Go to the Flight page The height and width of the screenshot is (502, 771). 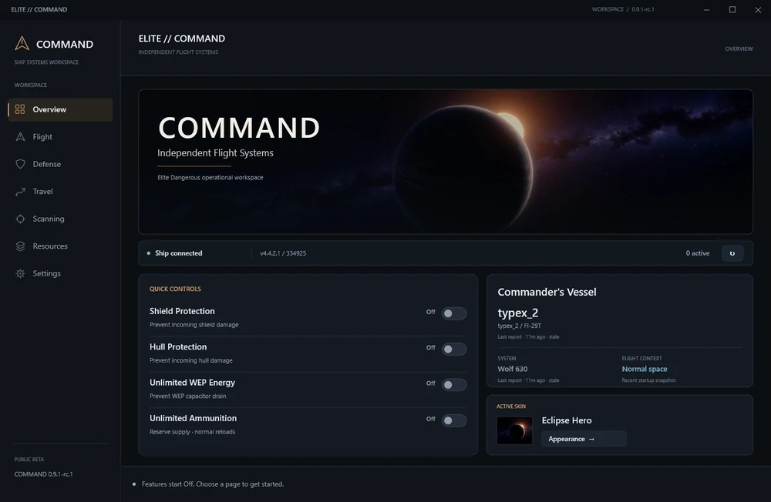point(42,136)
